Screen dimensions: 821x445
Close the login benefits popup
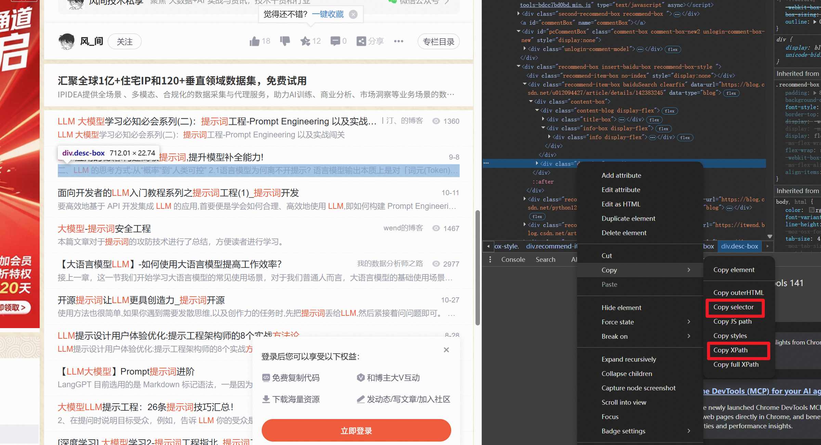(x=446, y=350)
